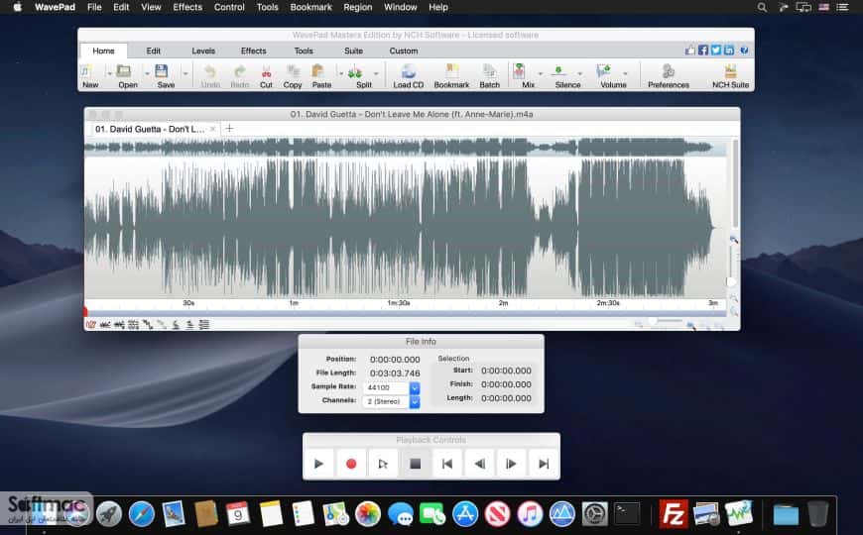Add a Bookmark to the waveform
Viewport: 863px width, 535px height.
click(451, 76)
